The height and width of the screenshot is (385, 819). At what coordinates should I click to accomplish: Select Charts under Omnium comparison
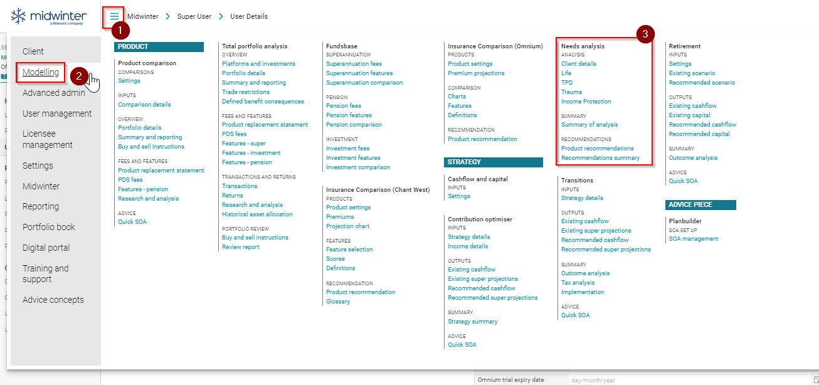[x=457, y=97]
